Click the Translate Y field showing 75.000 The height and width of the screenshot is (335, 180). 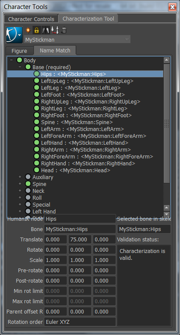tap(80, 240)
